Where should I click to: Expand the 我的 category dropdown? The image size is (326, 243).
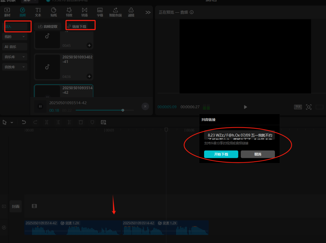(14, 37)
